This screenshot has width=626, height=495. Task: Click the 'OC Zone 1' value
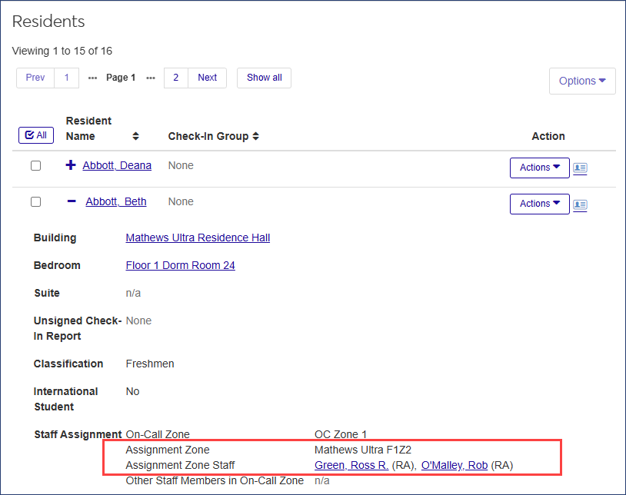[341, 434]
